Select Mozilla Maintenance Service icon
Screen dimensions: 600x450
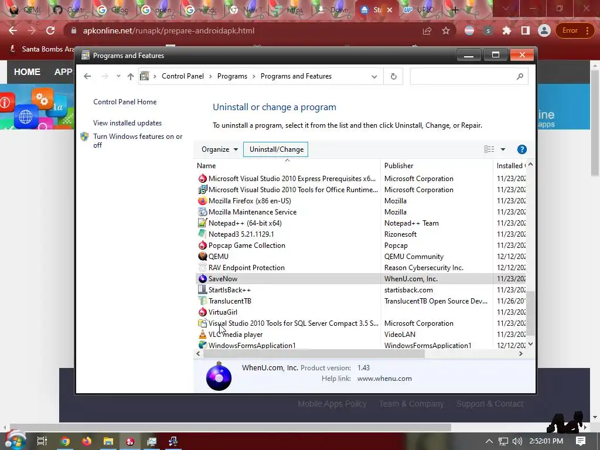pos(202,212)
